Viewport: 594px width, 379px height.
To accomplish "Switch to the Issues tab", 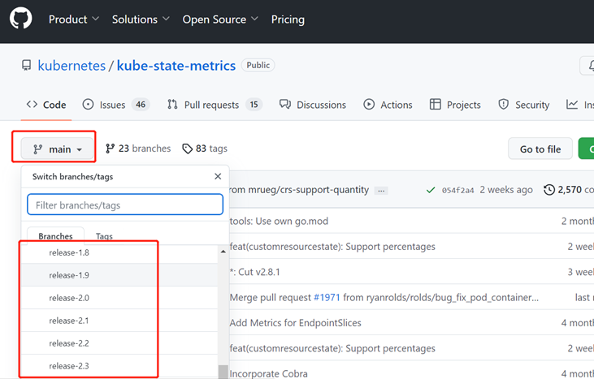I will tap(116, 105).
